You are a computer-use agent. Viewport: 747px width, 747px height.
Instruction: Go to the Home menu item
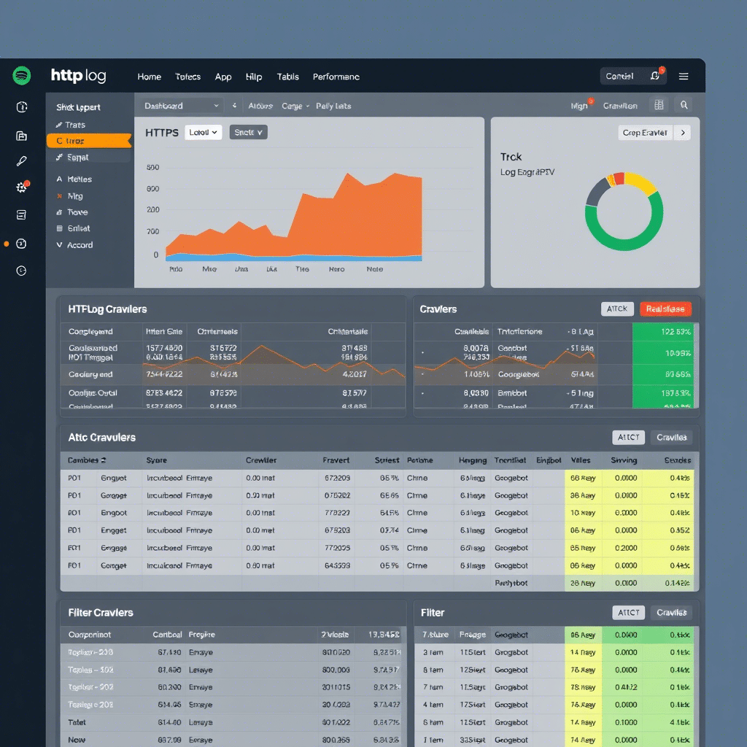click(149, 77)
